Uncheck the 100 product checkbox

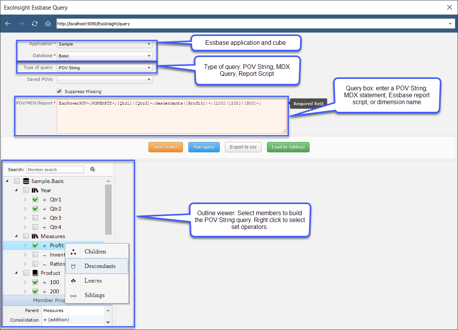click(35, 282)
